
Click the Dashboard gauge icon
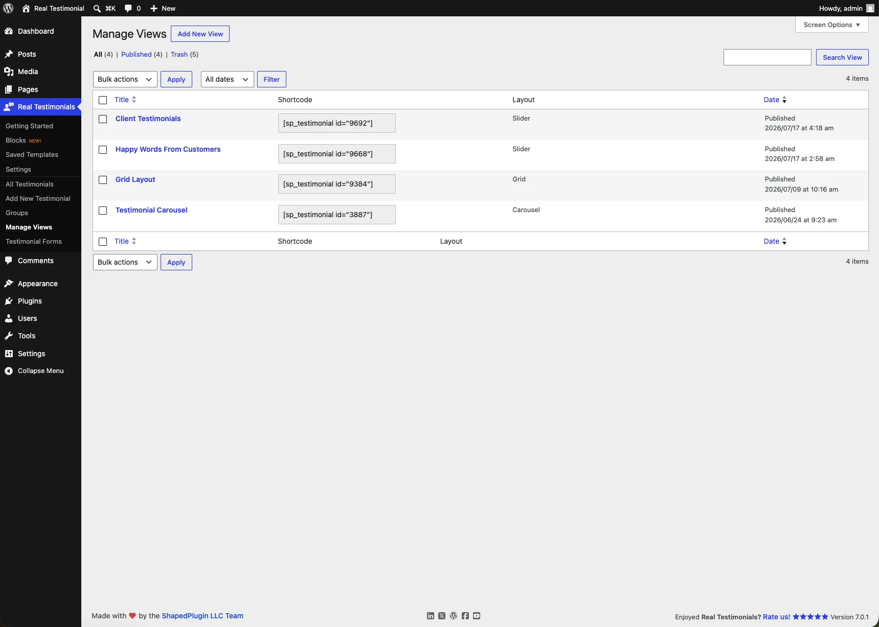9,31
